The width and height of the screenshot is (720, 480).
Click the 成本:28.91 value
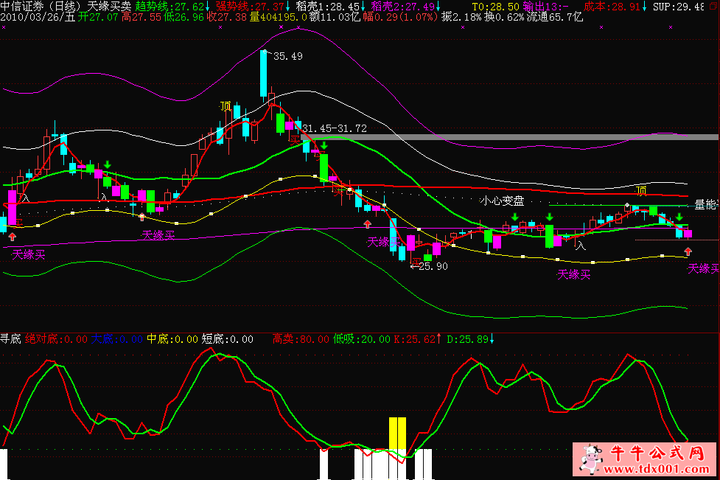(612, 7)
